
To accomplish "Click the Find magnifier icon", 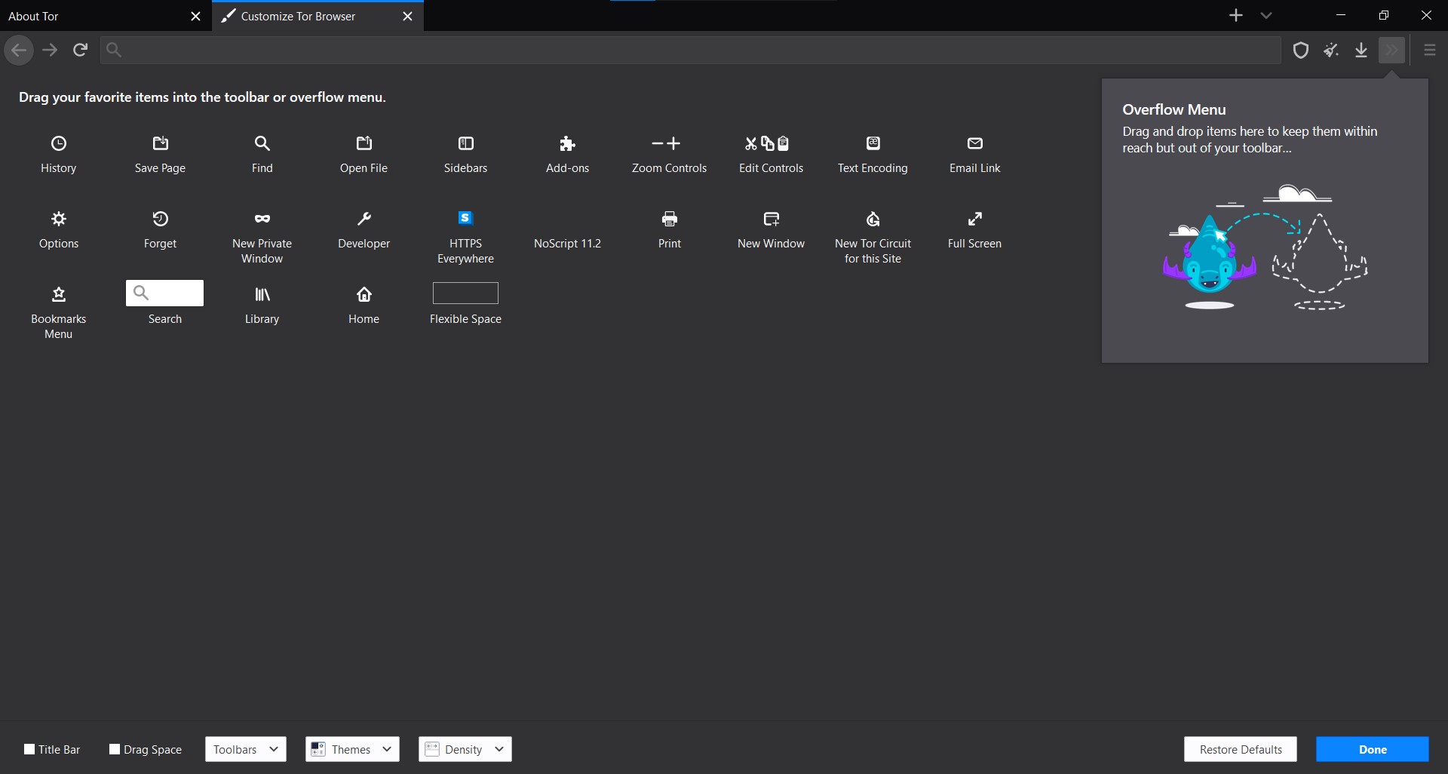I will (262, 143).
